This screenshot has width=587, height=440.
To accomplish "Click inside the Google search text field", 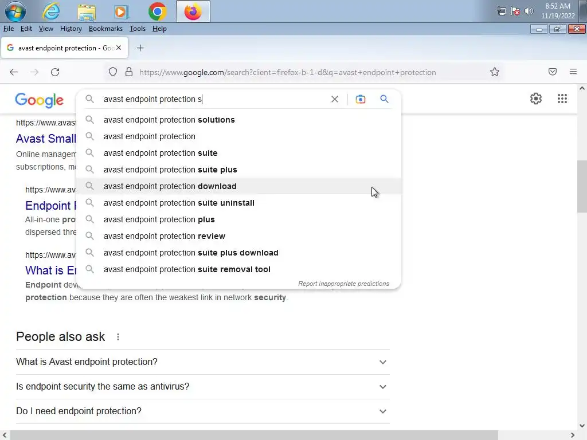I will click(213, 99).
